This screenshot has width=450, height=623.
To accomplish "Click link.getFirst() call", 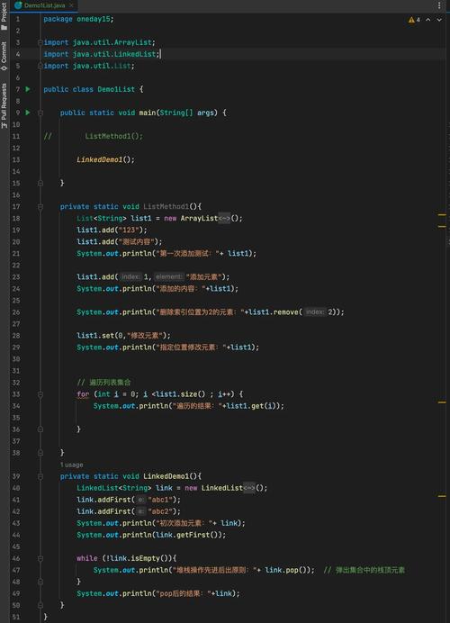I will coord(188,535).
